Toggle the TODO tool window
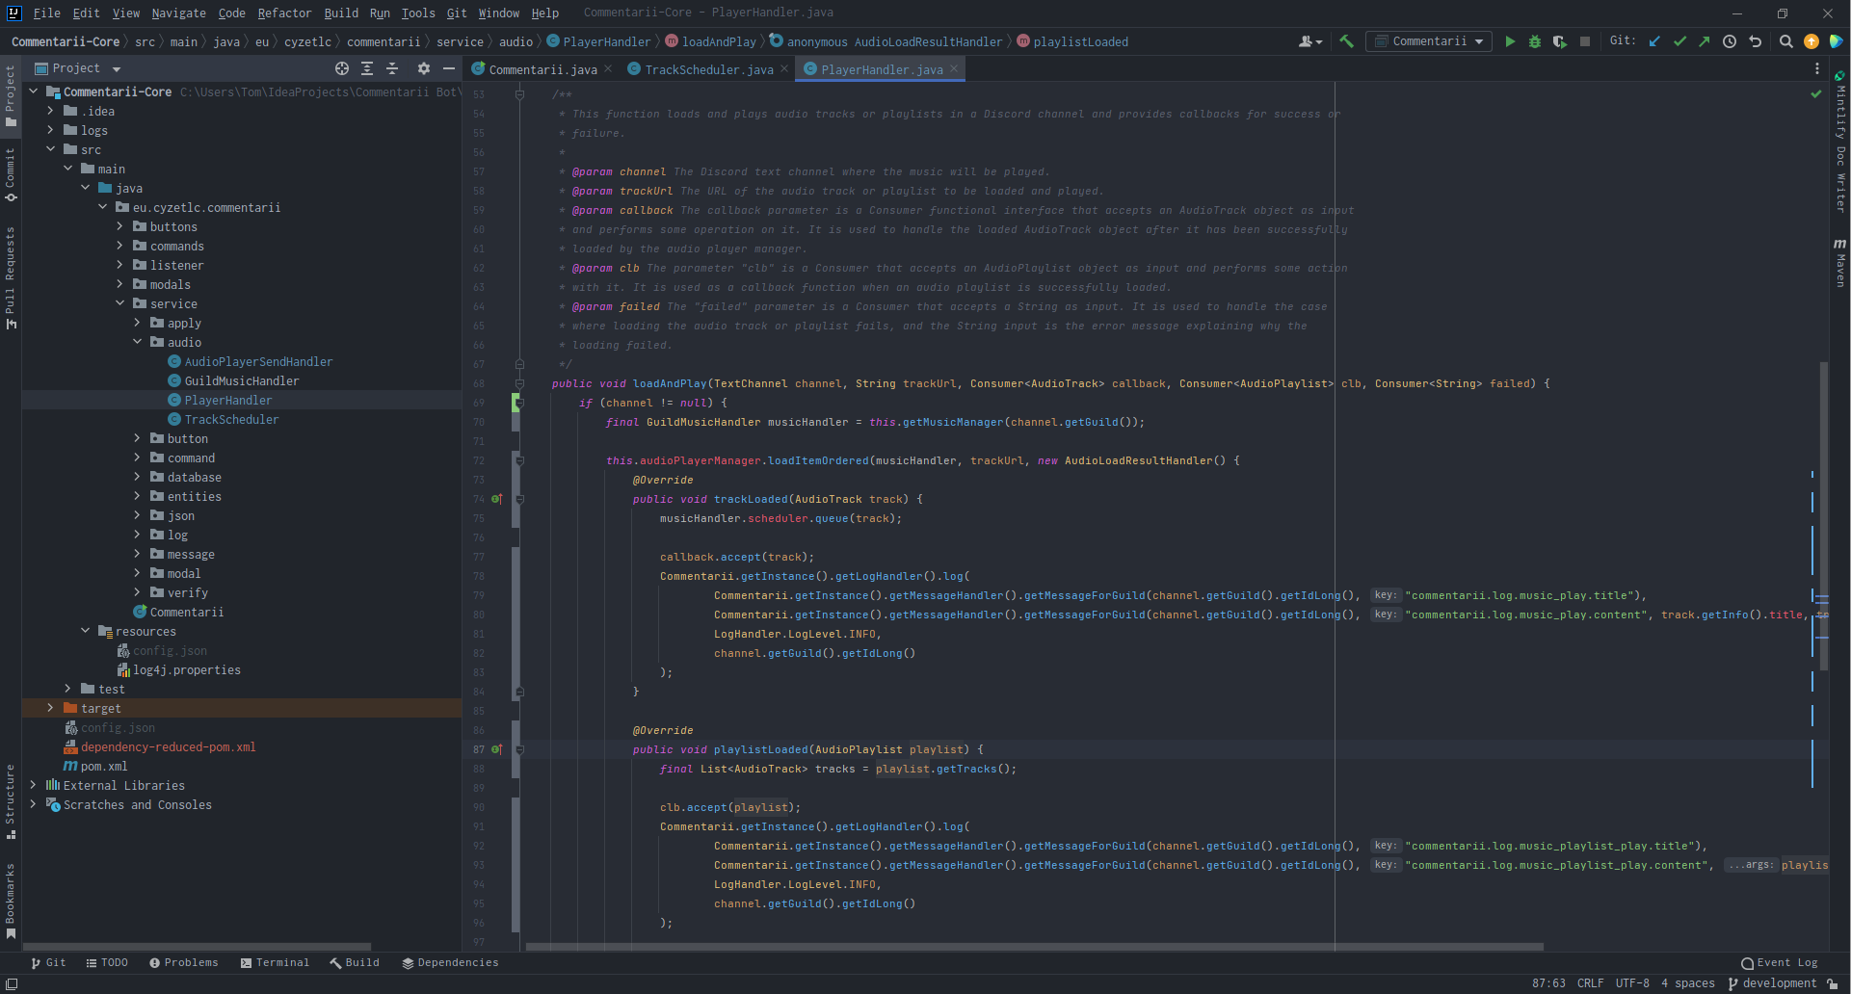Screen dimensions: 1851x994 tap(106, 962)
